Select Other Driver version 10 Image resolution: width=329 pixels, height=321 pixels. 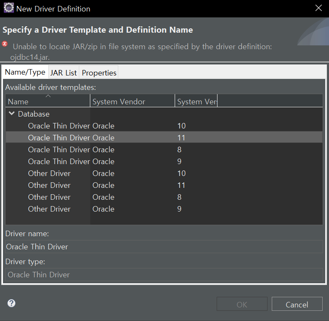[164, 173]
